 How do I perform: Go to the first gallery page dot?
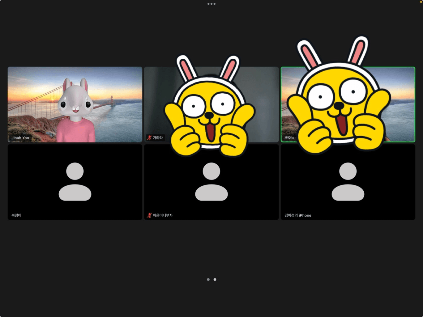coord(208,280)
